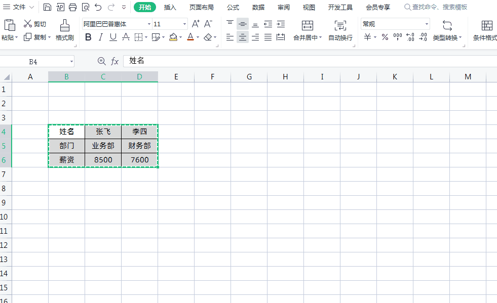Expand borders dropdown arrow

coord(146,37)
